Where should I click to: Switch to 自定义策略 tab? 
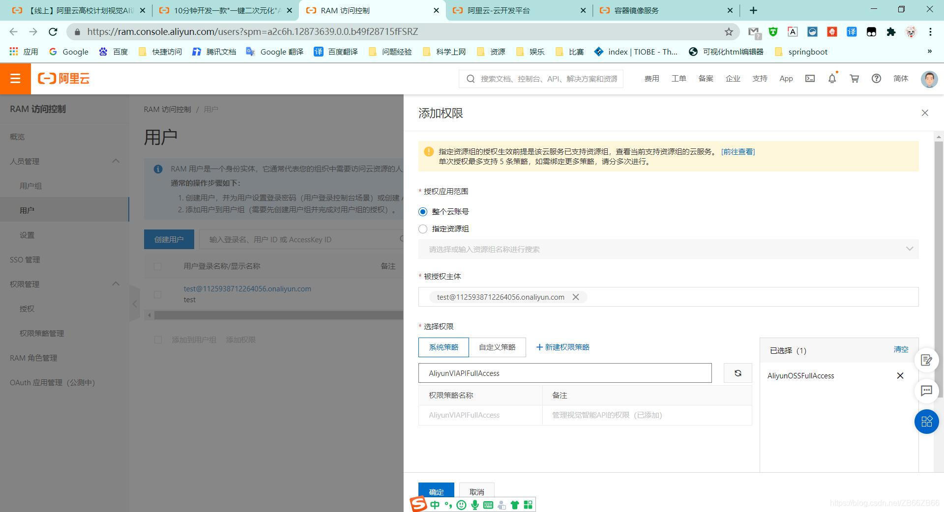(x=497, y=347)
